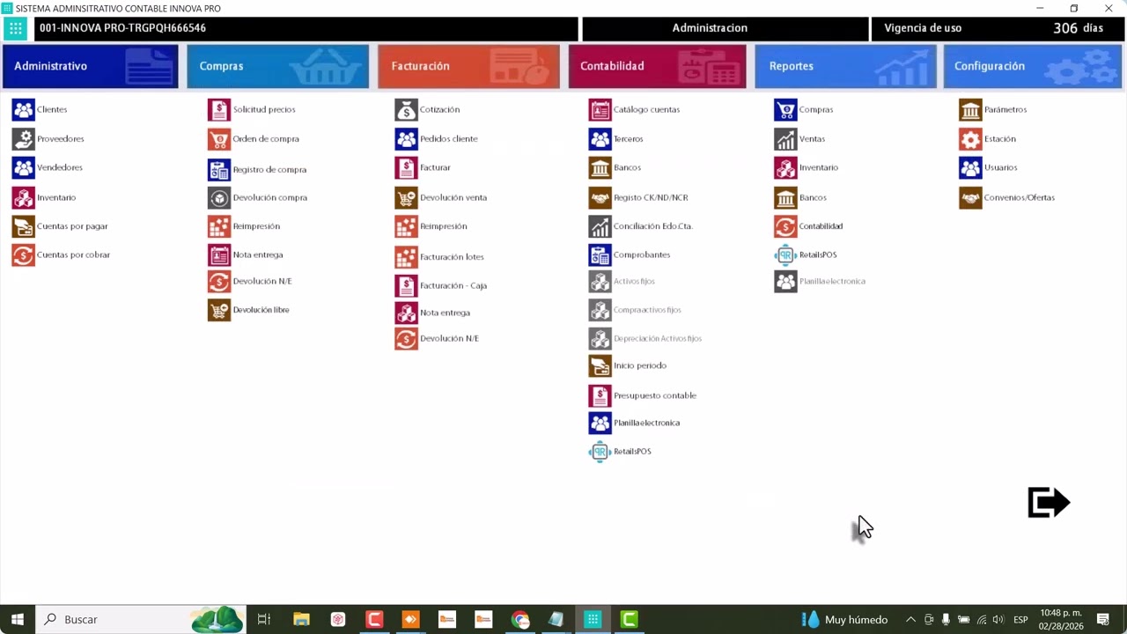Screen dimensions: 1127x634
Task: Open the Pedidos cliente icon
Action: pos(406,139)
